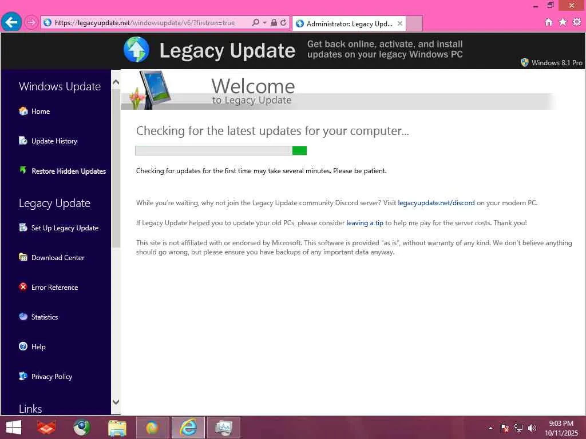Open IE Tools gear icon
Viewport: 586px width, 439px height.
point(577,22)
